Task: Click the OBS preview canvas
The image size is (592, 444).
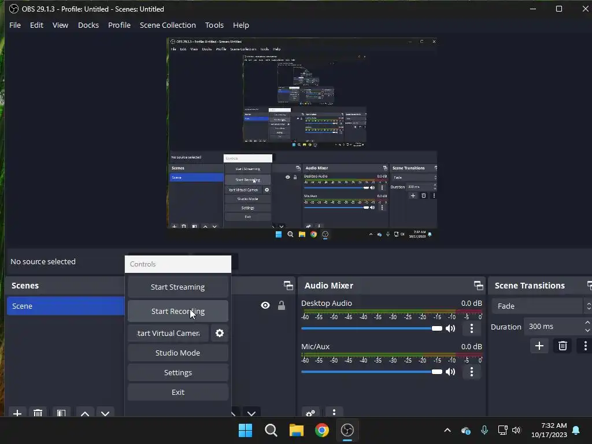Action: click(x=302, y=139)
